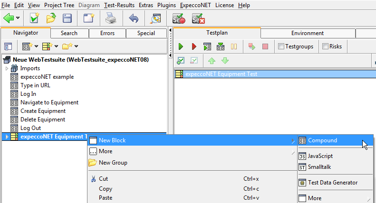Open file using the folder toolbar icon
Image resolution: width=376 pixels, height=203 pixels.
click(51, 18)
